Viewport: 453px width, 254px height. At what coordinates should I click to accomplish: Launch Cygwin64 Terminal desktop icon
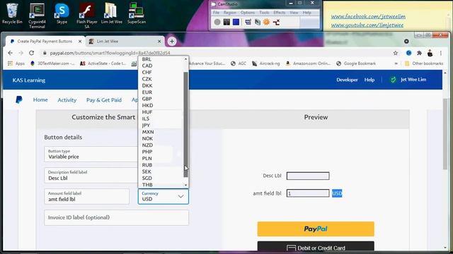click(37, 16)
